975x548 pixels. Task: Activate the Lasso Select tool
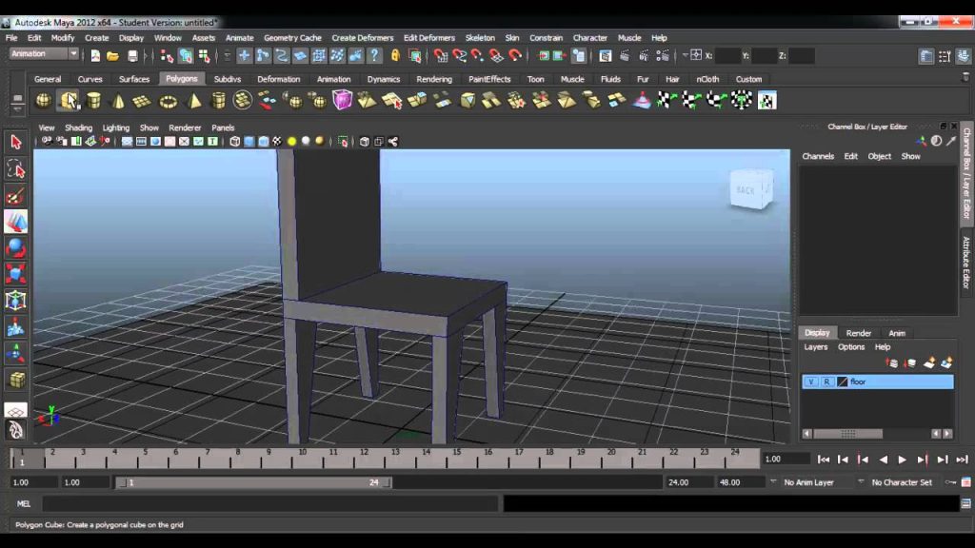click(x=15, y=169)
